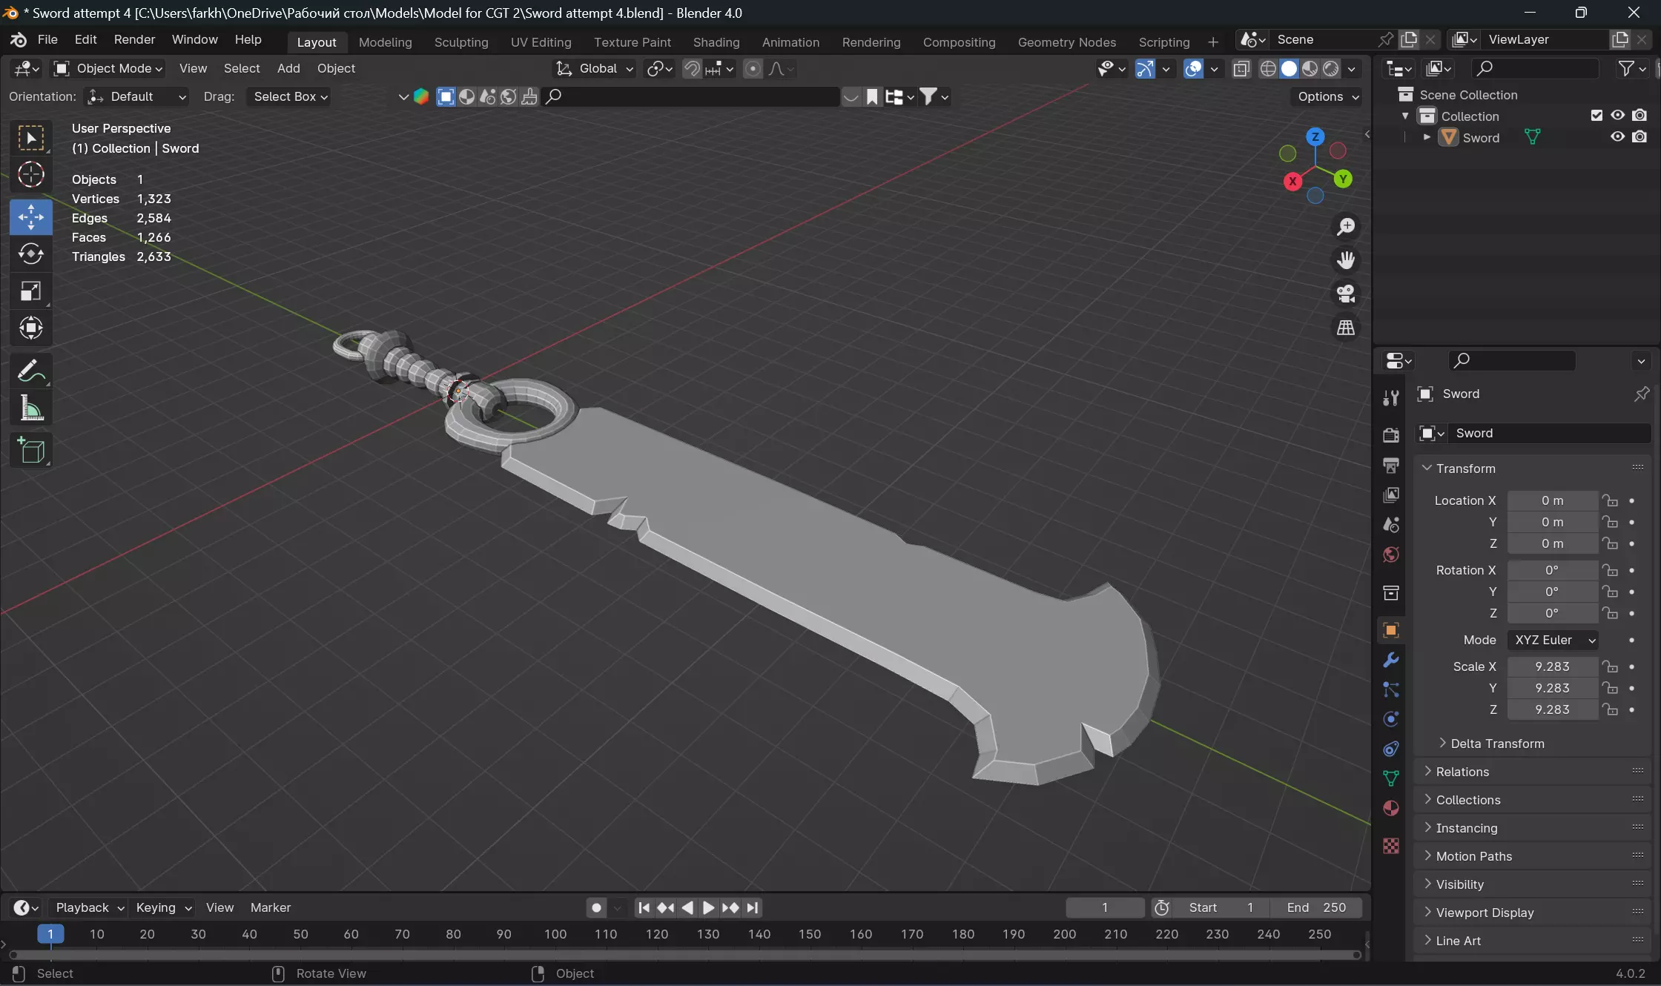The image size is (1661, 986).
Task: Click the current frame marker 1
Action: [50, 934]
